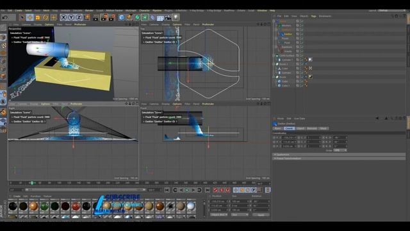The height and width of the screenshot is (231, 410).
Task: Switch to Basic tab in Attributes
Action: [x=278, y=128]
